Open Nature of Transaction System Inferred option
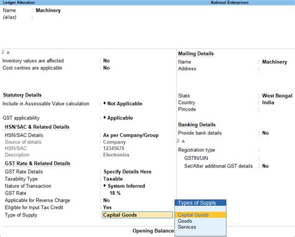The height and width of the screenshot is (237, 295). click(x=124, y=186)
